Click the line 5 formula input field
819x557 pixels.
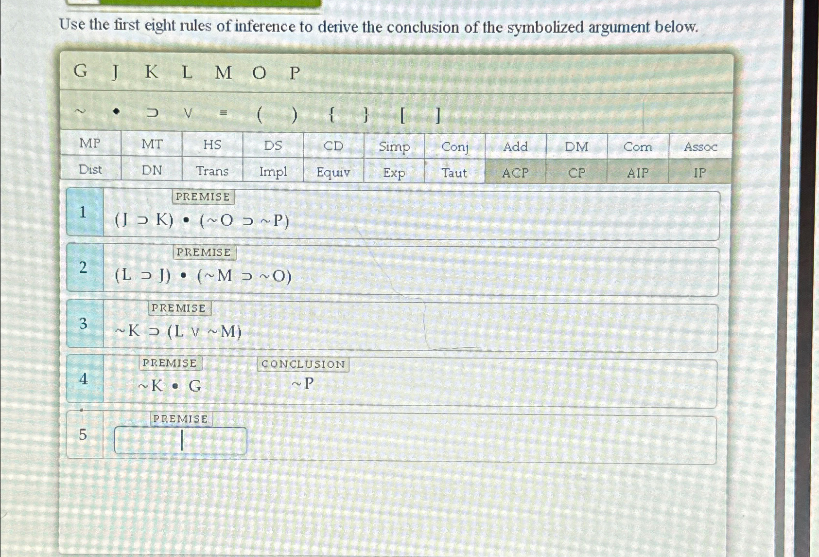pos(180,441)
